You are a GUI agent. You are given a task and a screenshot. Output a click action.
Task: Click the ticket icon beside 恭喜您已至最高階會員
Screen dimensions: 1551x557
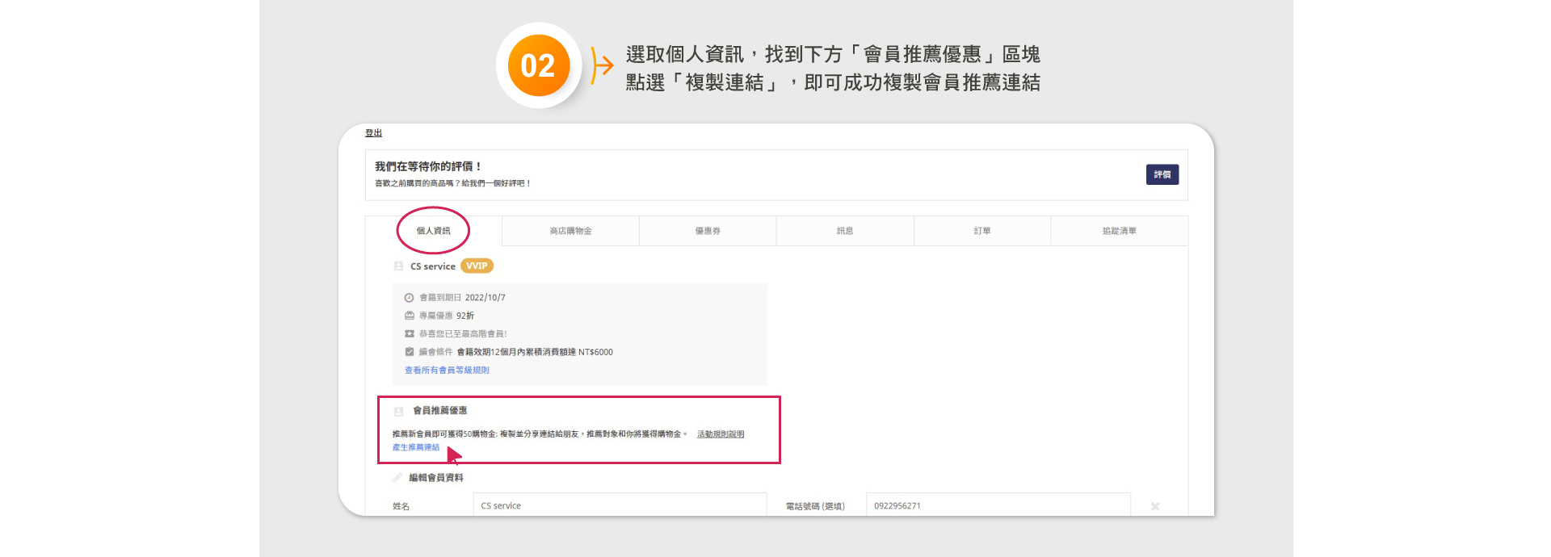pos(409,333)
